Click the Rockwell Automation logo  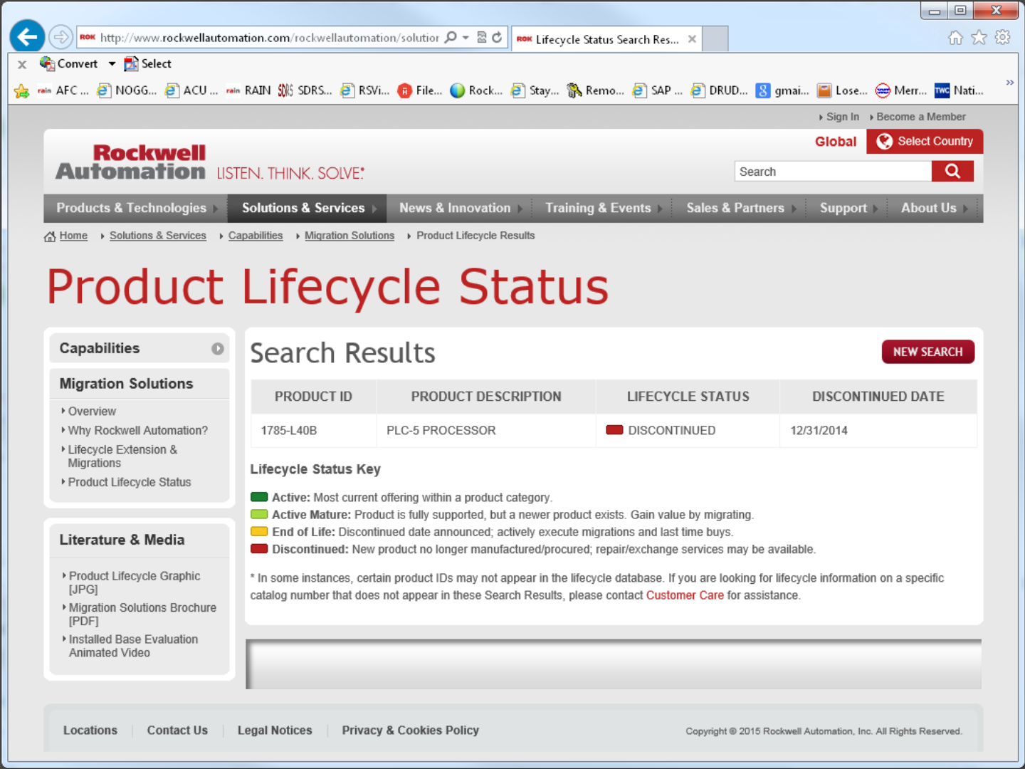[x=131, y=162]
